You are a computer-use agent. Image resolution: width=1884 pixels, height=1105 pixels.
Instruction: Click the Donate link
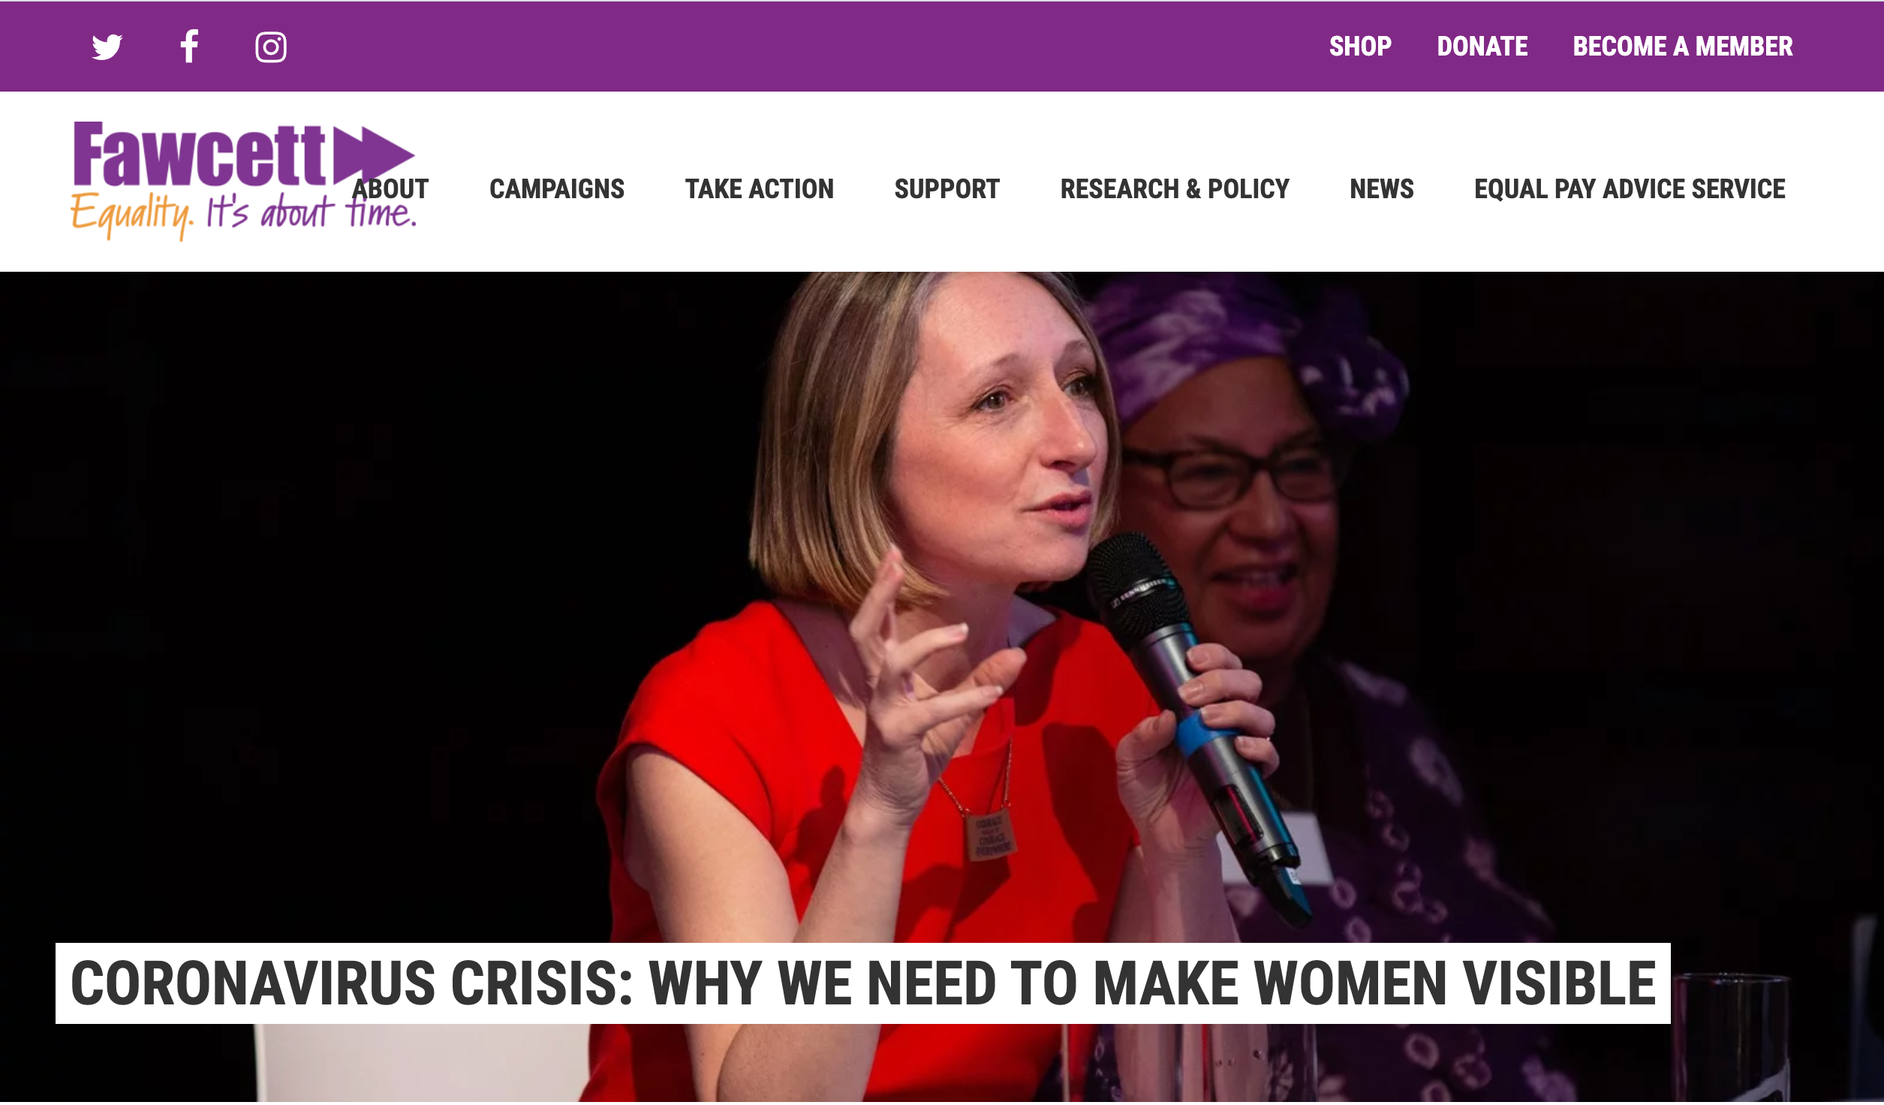click(x=1482, y=47)
